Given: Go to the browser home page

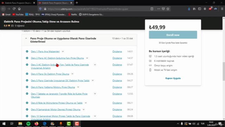Looking at the screenshot, I should pyautogui.click(x=19, y=9).
